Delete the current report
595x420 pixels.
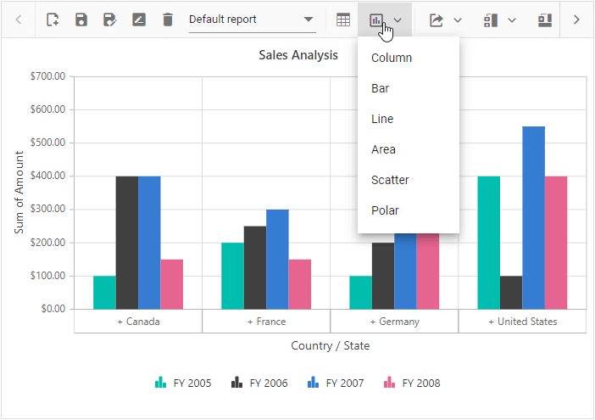click(x=168, y=20)
